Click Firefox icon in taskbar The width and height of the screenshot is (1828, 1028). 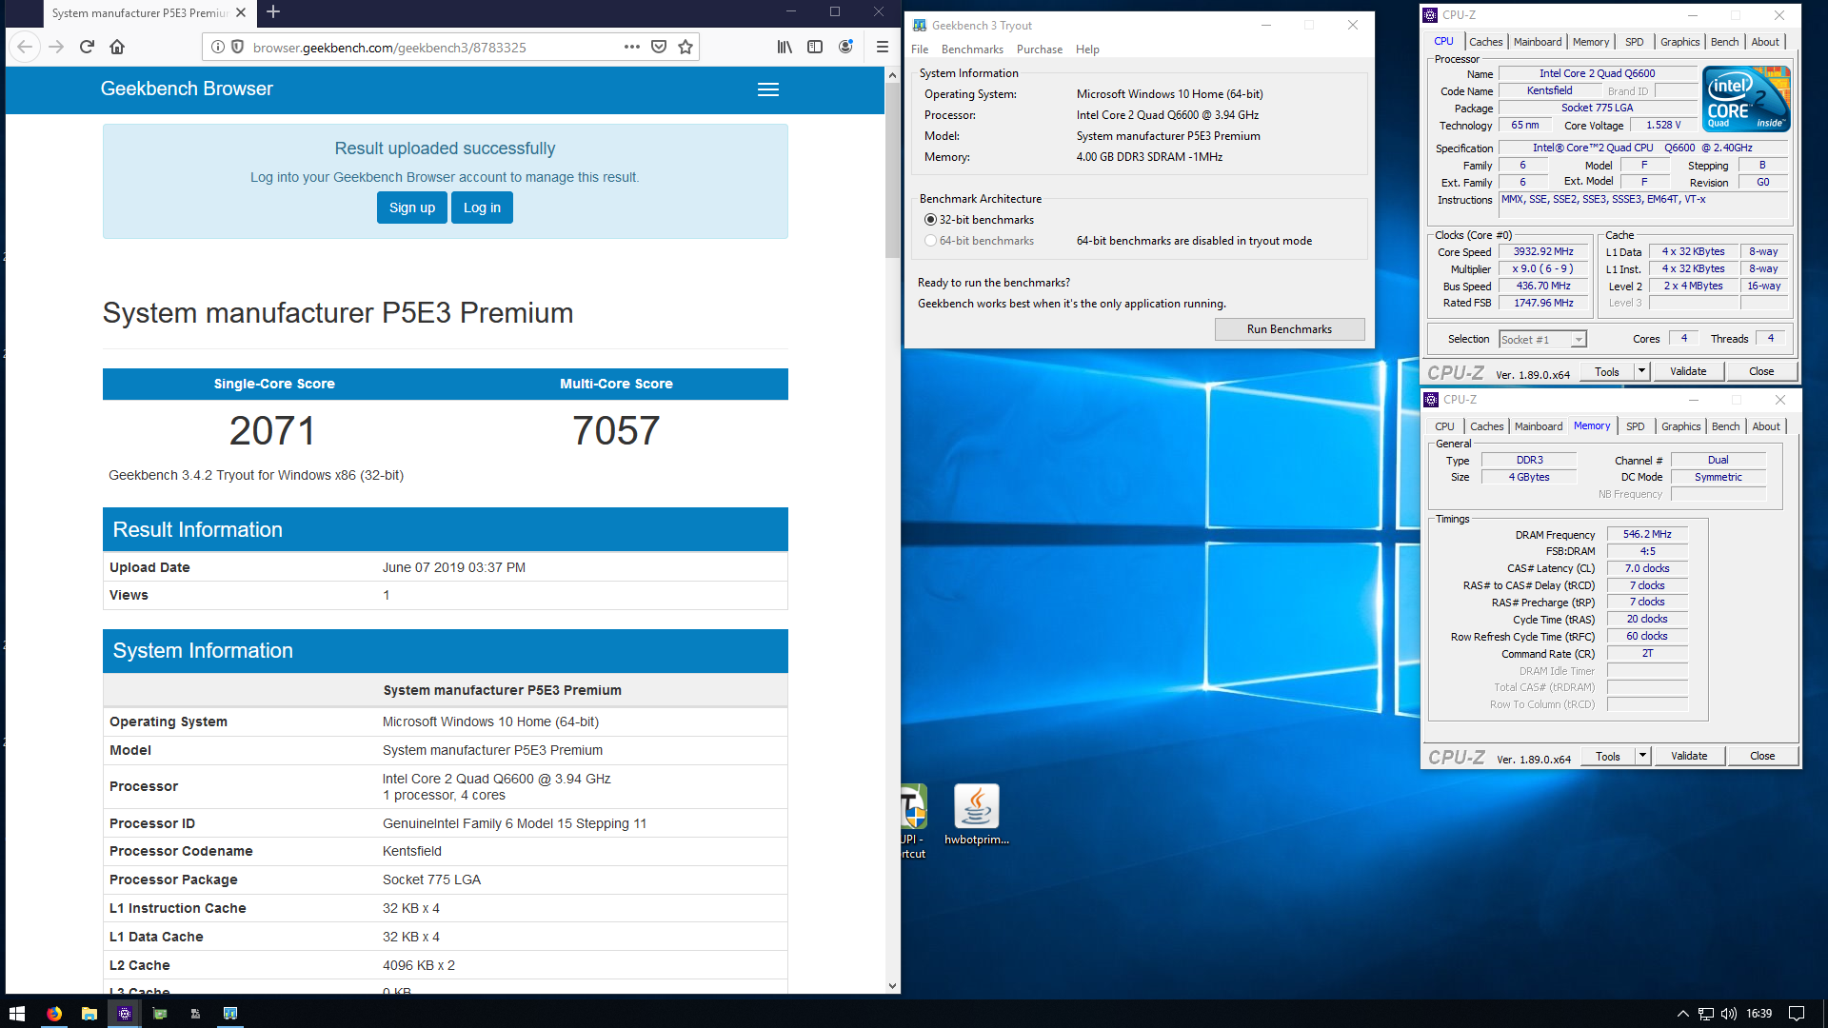coord(54,1014)
